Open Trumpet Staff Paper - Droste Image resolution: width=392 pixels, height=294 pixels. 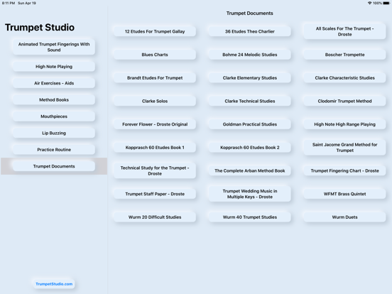pyautogui.click(x=155, y=194)
